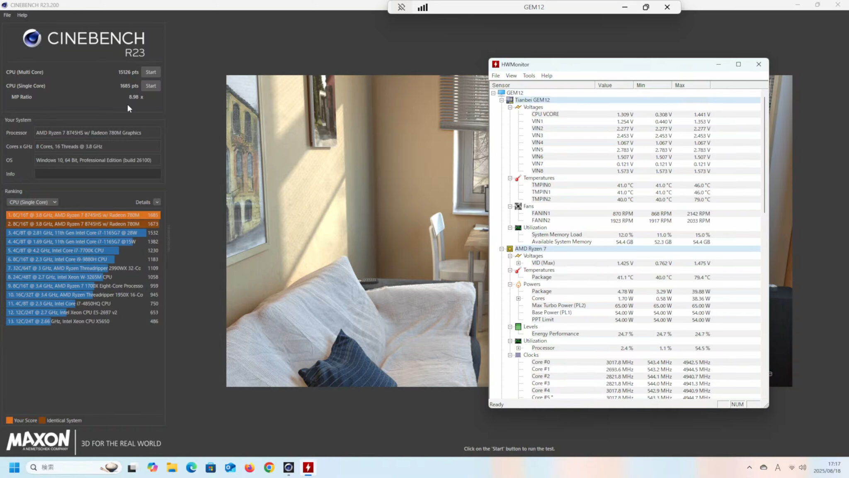Click the Max column header
The height and width of the screenshot is (478, 849).
[691, 85]
